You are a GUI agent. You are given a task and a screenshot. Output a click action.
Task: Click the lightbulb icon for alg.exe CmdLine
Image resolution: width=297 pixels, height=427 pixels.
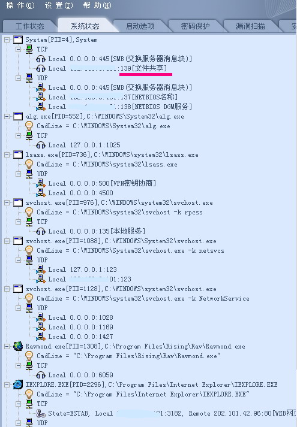tap(29, 126)
